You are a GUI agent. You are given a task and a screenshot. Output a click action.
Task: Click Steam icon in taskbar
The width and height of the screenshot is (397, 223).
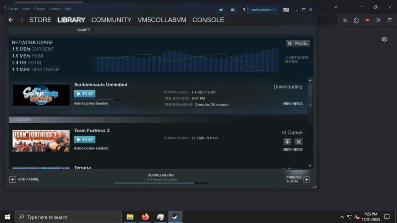pos(176,217)
